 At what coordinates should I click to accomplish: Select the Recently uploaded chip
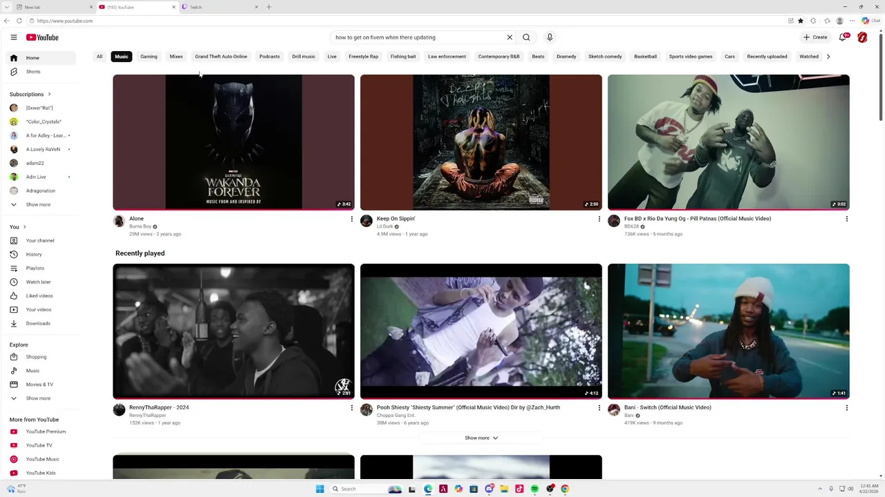click(767, 57)
